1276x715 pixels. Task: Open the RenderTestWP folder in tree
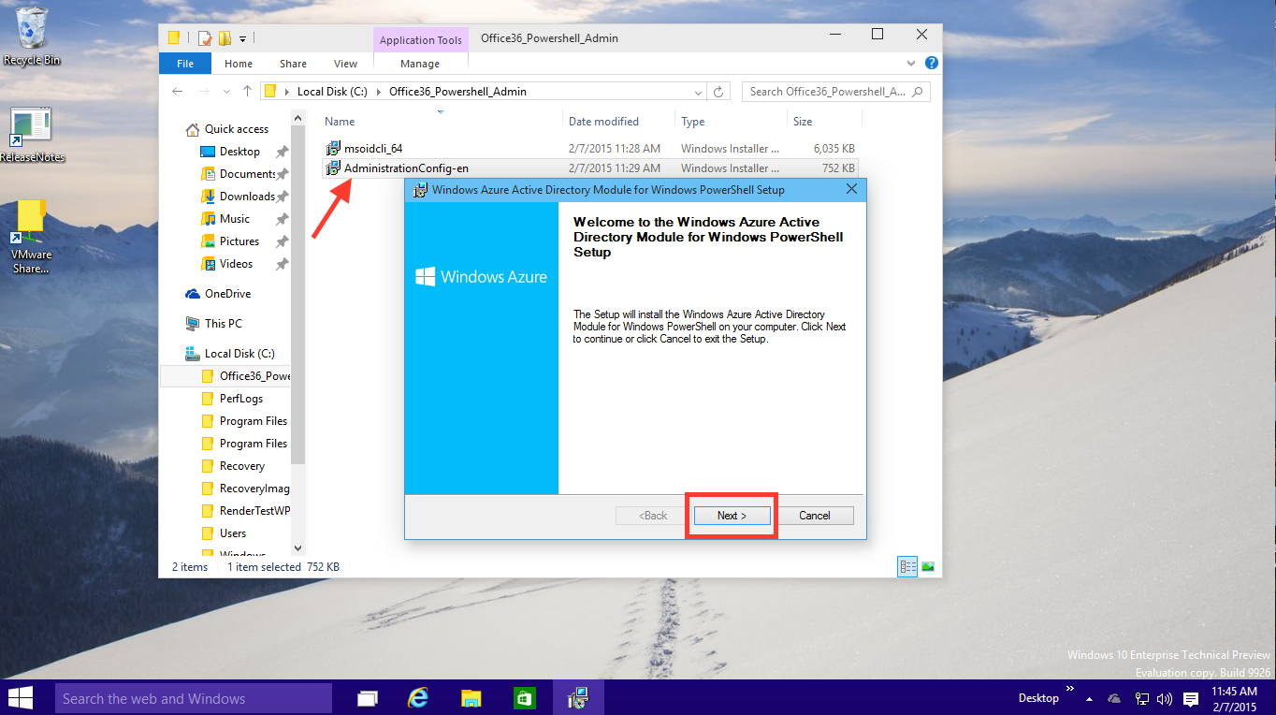(254, 511)
